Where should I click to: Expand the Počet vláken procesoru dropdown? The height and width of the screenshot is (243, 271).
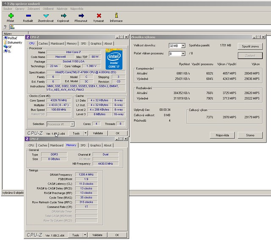click(183, 54)
